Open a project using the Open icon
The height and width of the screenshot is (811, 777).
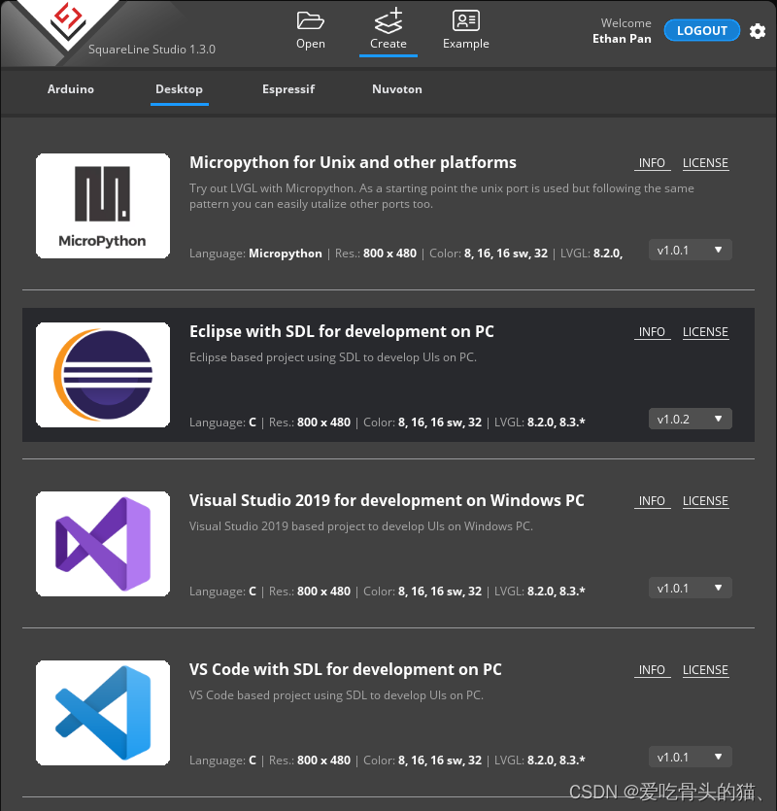tap(310, 29)
